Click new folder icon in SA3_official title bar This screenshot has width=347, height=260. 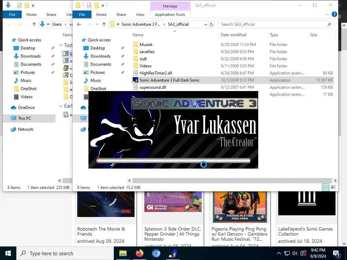[97, 5]
